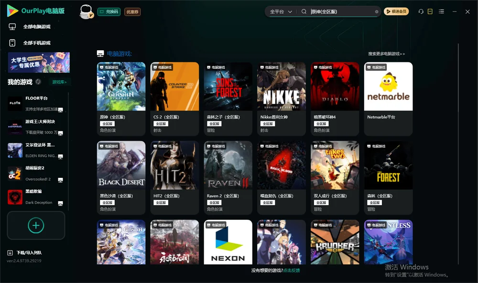Select the Krunker game card
The height and width of the screenshot is (283, 478).
(335, 242)
